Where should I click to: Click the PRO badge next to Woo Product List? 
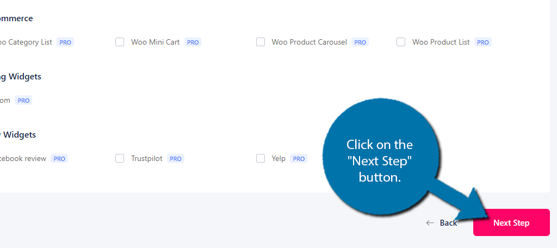tap(483, 42)
